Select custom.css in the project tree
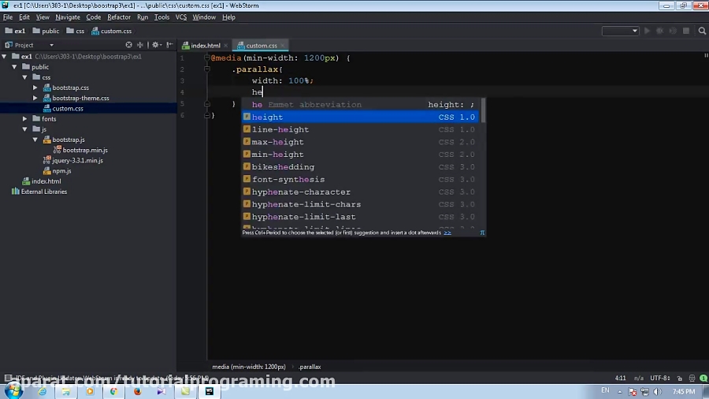Screen dimensions: 709x399 click(68, 109)
